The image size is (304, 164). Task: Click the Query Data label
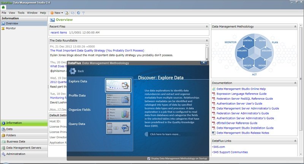[77, 124]
